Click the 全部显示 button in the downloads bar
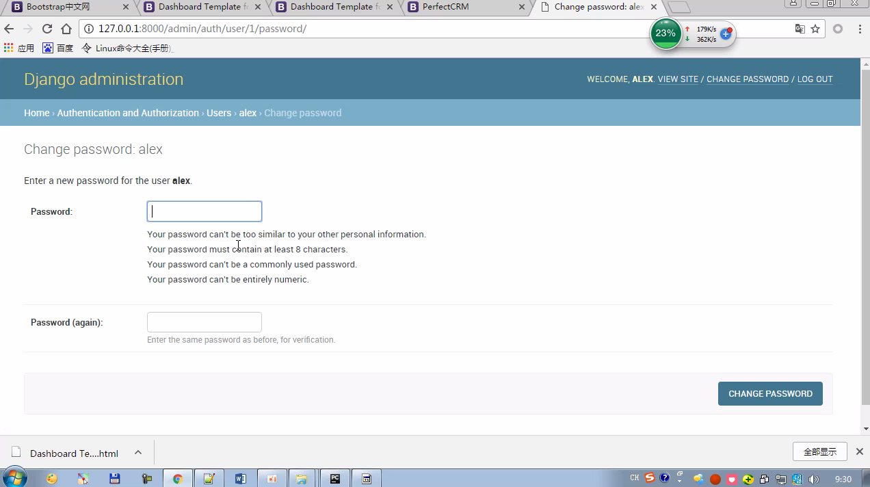This screenshot has height=487, width=870. coord(819,452)
